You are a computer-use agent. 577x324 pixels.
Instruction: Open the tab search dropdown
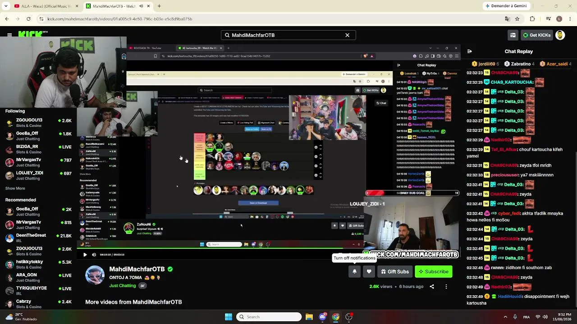click(x=6, y=6)
